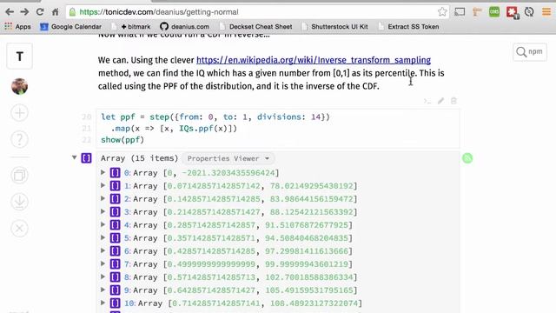Follow the Inverse_transform_sampling Wikipedia link

point(314,60)
